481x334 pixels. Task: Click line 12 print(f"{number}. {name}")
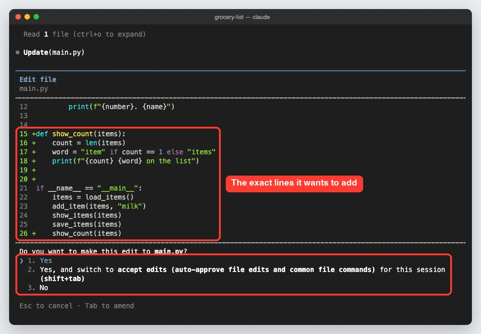pos(121,107)
